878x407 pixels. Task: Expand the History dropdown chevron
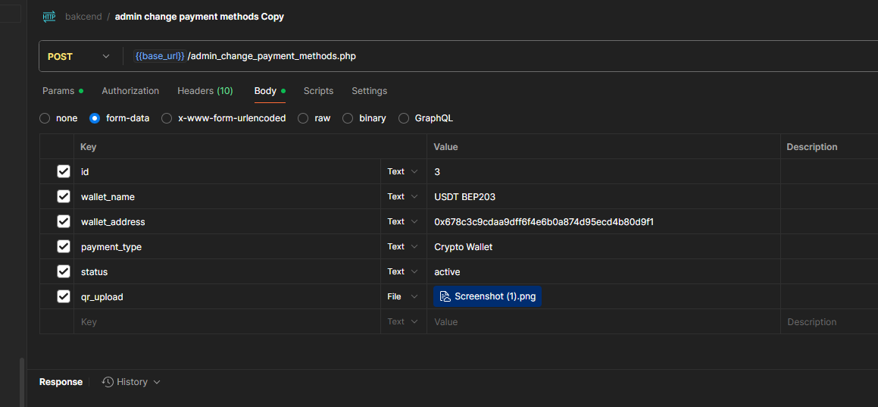point(157,382)
